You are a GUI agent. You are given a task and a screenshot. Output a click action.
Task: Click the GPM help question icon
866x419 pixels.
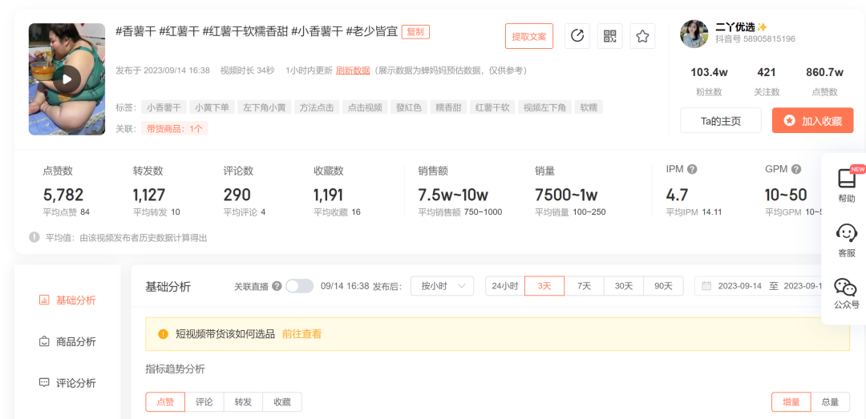pos(796,170)
